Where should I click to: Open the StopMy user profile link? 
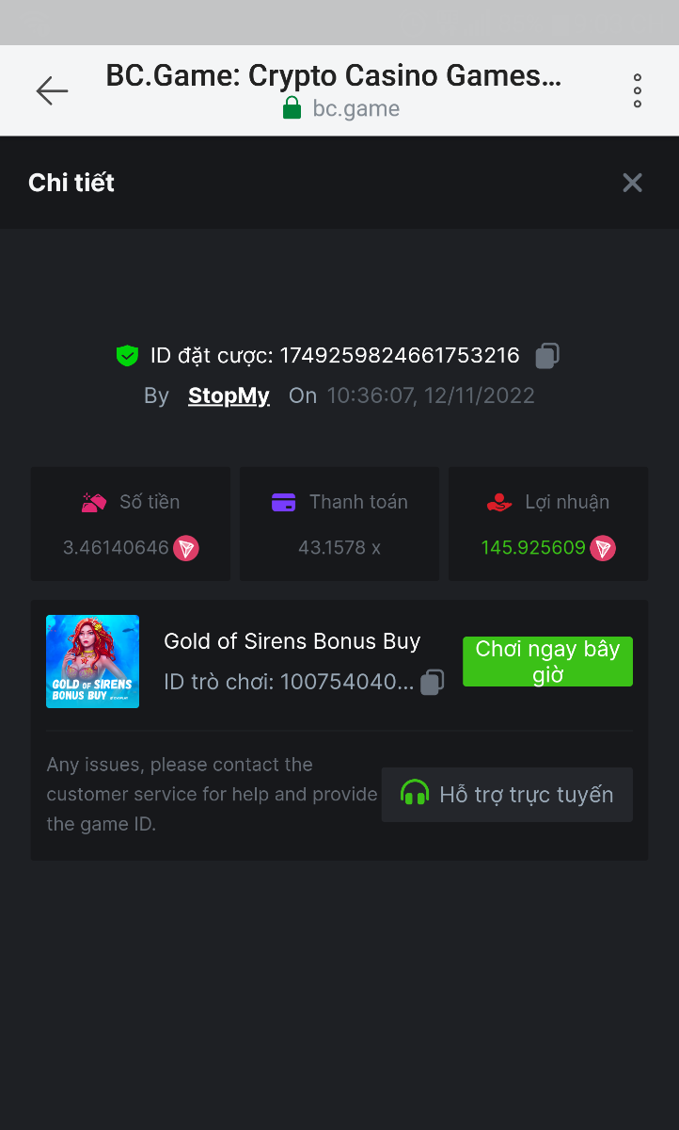[x=229, y=395]
